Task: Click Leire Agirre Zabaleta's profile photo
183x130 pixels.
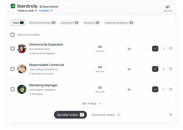Action: click(x=22, y=89)
